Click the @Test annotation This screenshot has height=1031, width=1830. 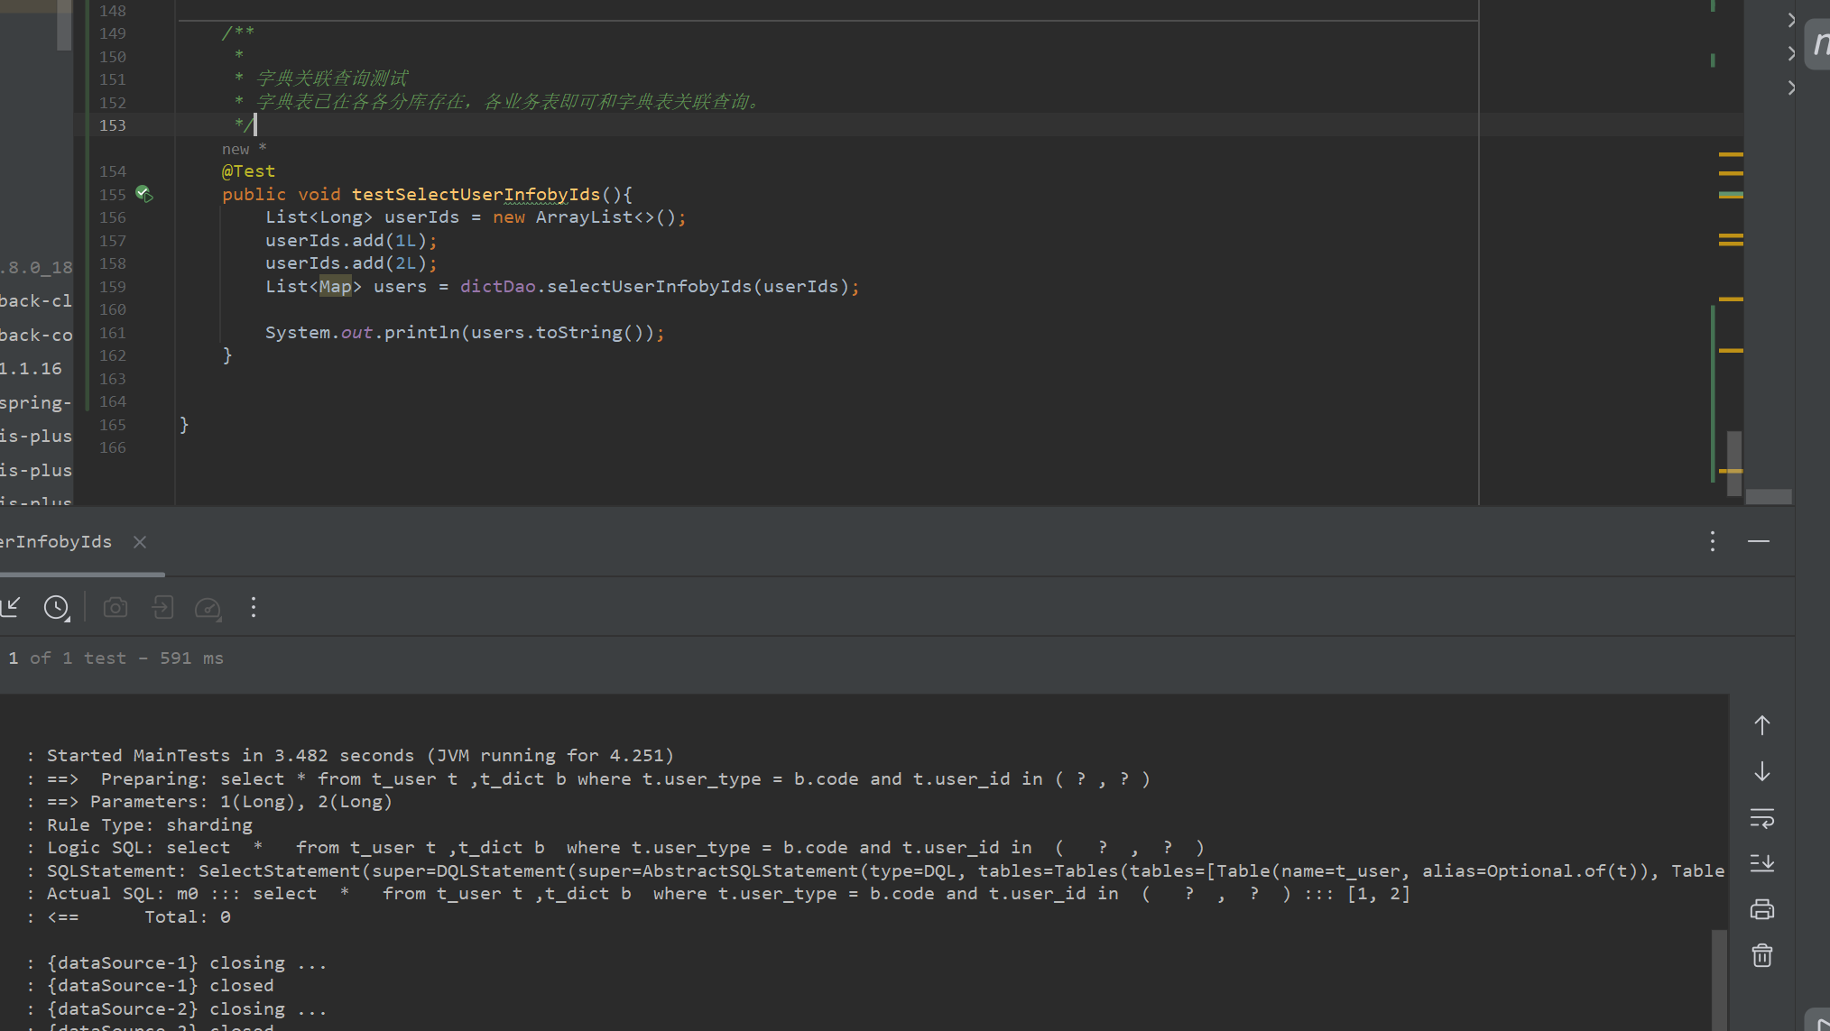click(x=248, y=171)
